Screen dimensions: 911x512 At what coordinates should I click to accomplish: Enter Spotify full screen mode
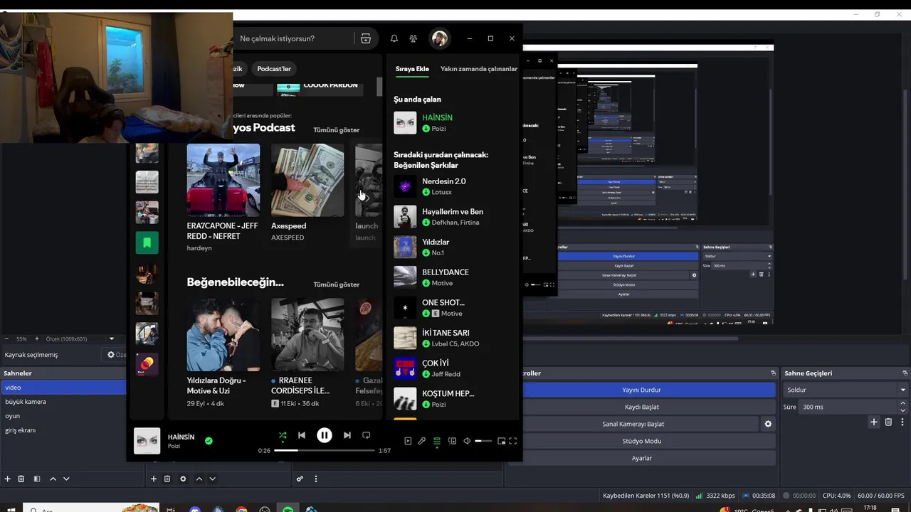(x=512, y=441)
